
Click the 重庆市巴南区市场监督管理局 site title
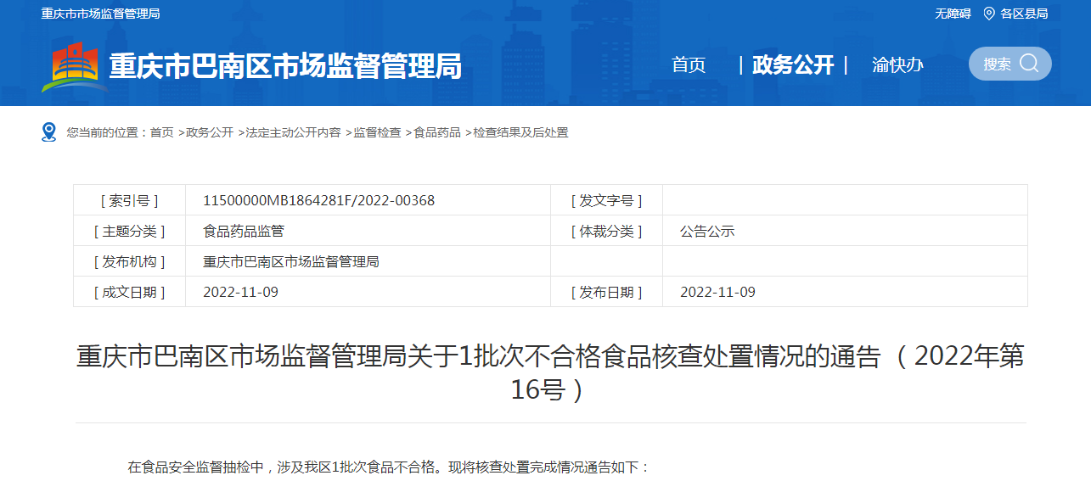click(x=285, y=66)
